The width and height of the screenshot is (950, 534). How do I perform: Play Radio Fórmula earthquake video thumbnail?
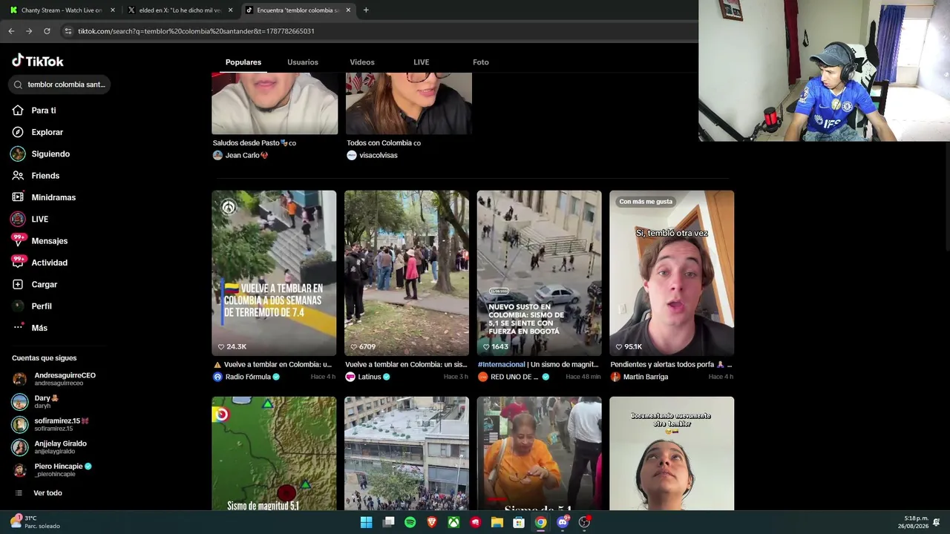274,273
